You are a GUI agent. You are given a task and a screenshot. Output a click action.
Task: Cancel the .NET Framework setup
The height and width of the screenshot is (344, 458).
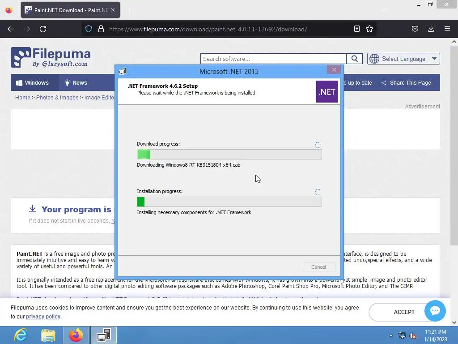tap(318, 267)
